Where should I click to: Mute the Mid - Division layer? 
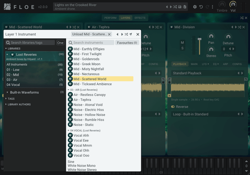tap(182, 42)
